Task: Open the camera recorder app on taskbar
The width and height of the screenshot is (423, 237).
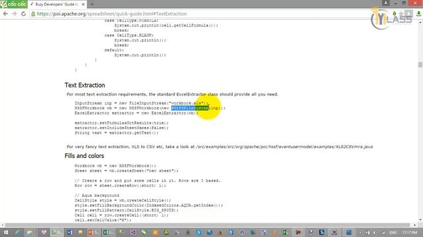Action: coord(334,232)
